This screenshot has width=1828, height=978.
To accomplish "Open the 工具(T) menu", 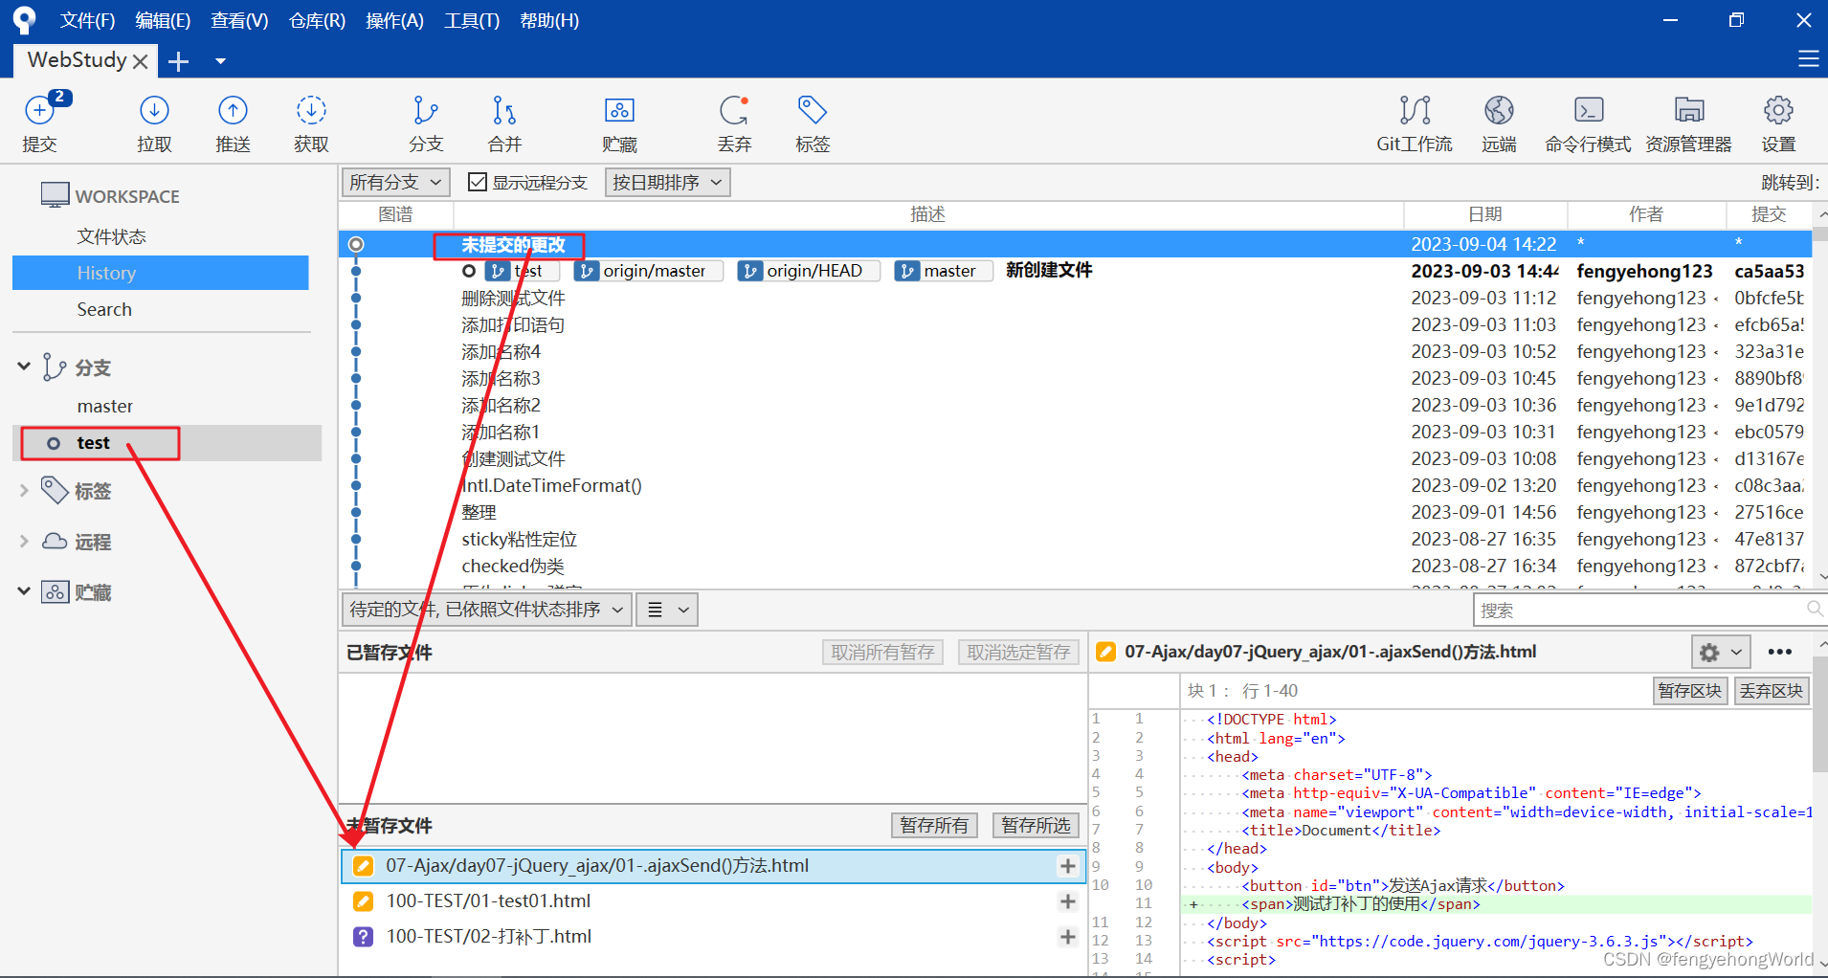I will (x=472, y=20).
